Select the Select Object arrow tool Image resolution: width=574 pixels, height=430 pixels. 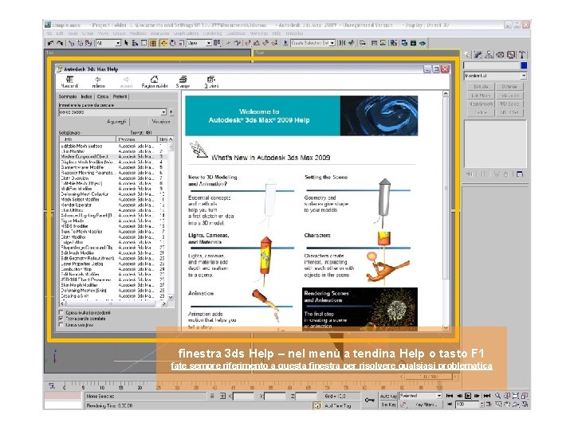126,43
